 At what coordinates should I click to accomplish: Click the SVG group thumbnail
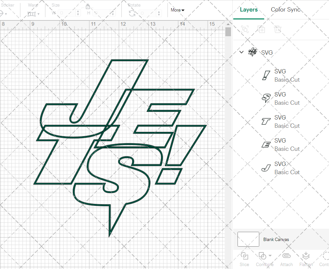click(252, 52)
